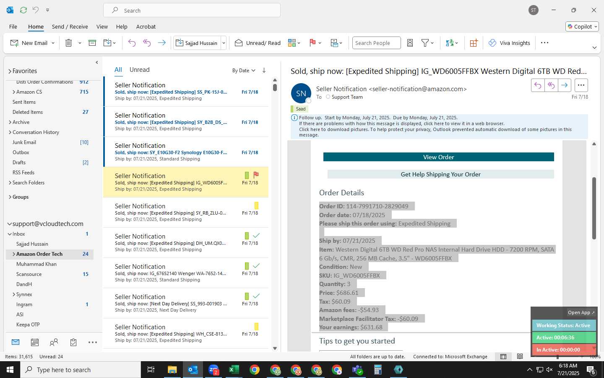Image resolution: width=604 pixels, height=378 pixels.
Task: Click Reply icon in reading pane
Action: 538,85
